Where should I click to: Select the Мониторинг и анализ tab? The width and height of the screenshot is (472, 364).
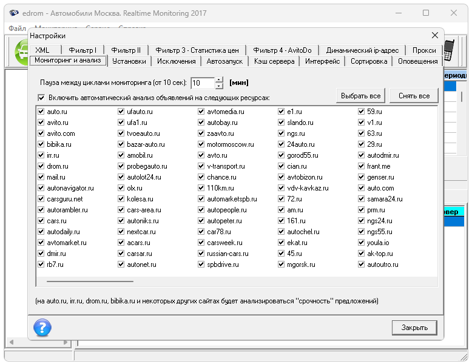(x=68, y=60)
